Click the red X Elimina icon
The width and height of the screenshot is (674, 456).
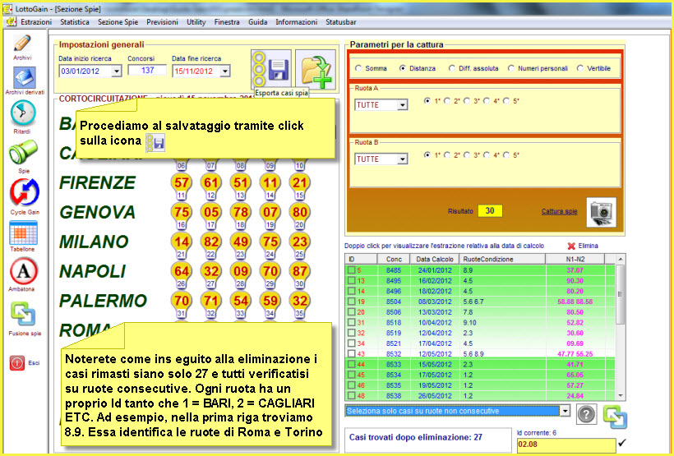click(570, 246)
